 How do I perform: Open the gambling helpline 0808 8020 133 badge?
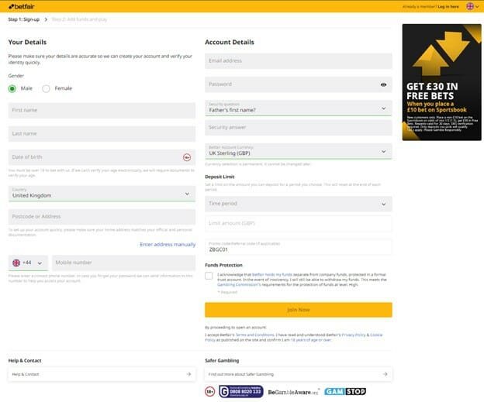coord(241,391)
